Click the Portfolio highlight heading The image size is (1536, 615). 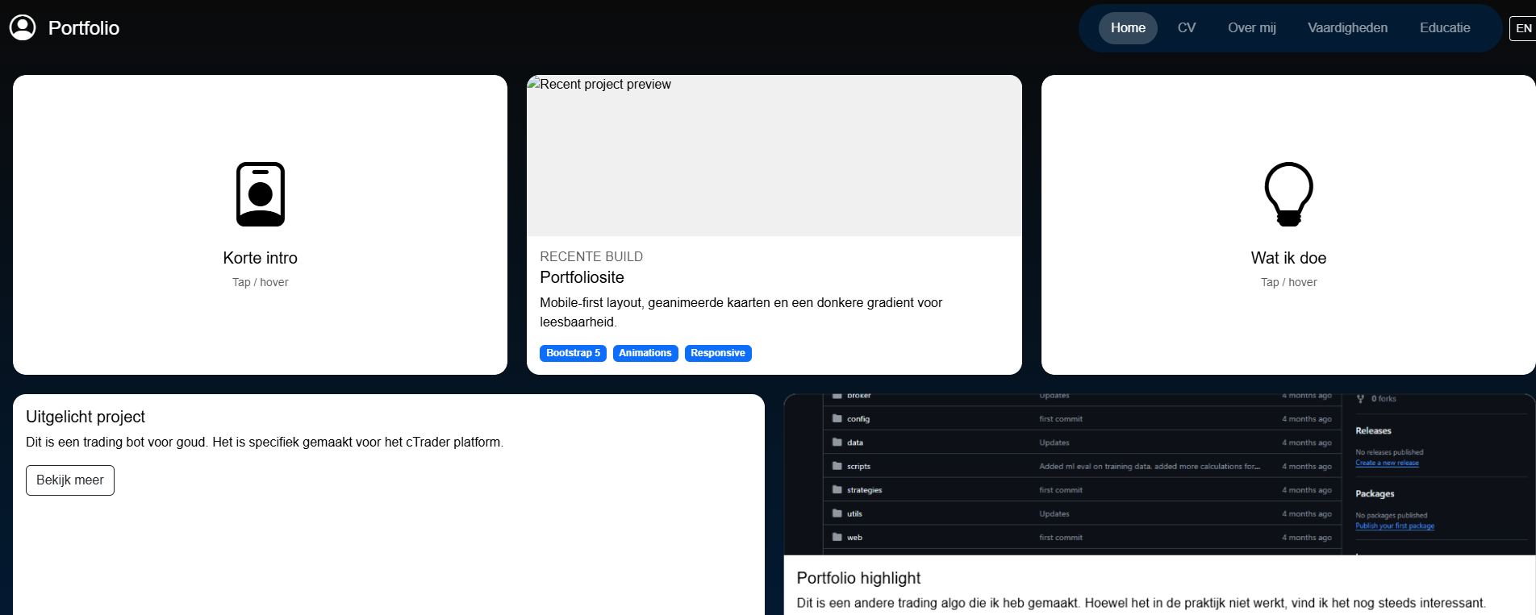tap(858, 578)
